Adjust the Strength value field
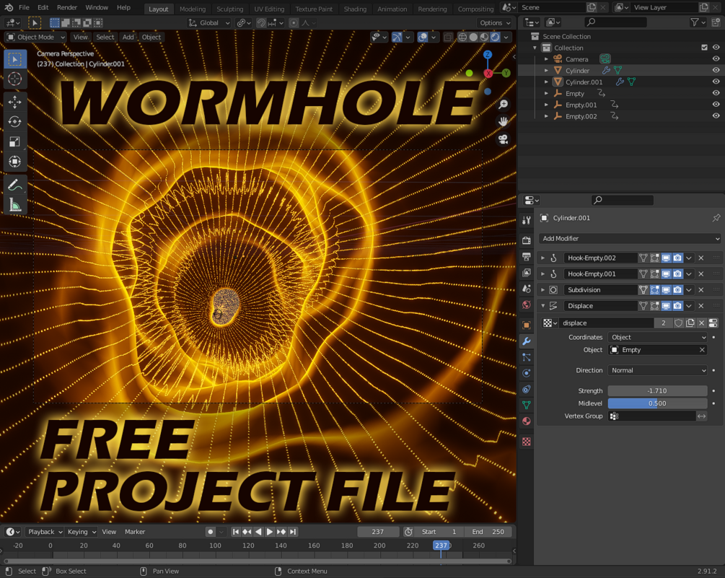 pyautogui.click(x=657, y=390)
